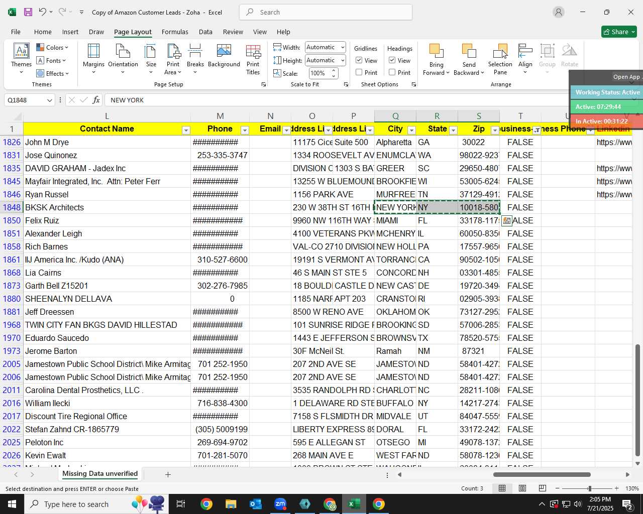Open Zoom app in taskbar

[x=280, y=504]
